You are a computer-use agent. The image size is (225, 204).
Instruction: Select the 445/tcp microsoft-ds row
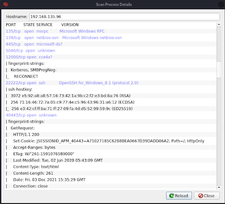coord(111,44)
